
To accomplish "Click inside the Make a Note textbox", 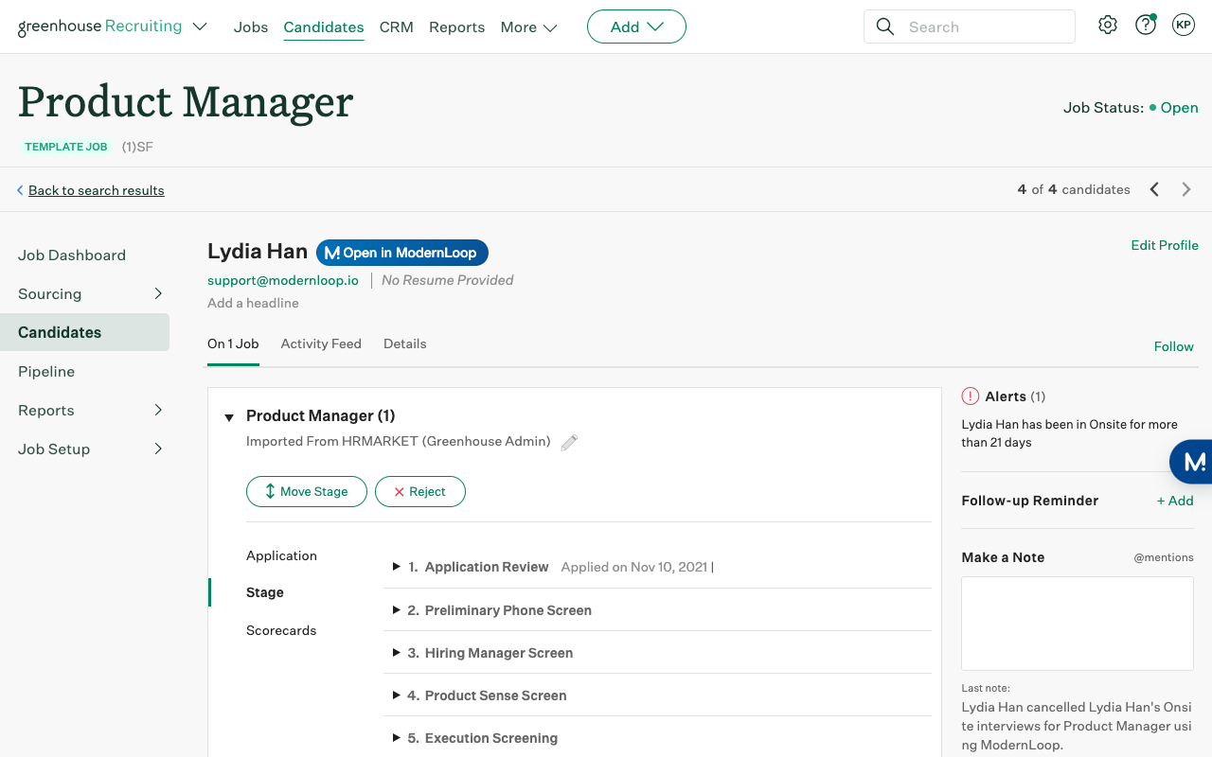I will 1077,623.
